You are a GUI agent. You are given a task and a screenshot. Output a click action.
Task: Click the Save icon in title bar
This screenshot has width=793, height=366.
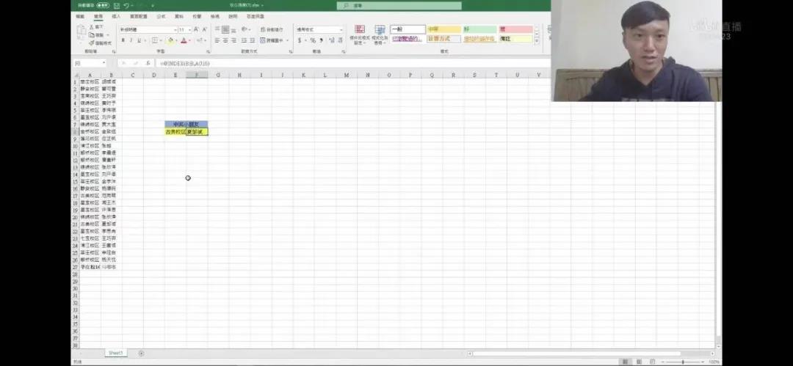(117, 6)
